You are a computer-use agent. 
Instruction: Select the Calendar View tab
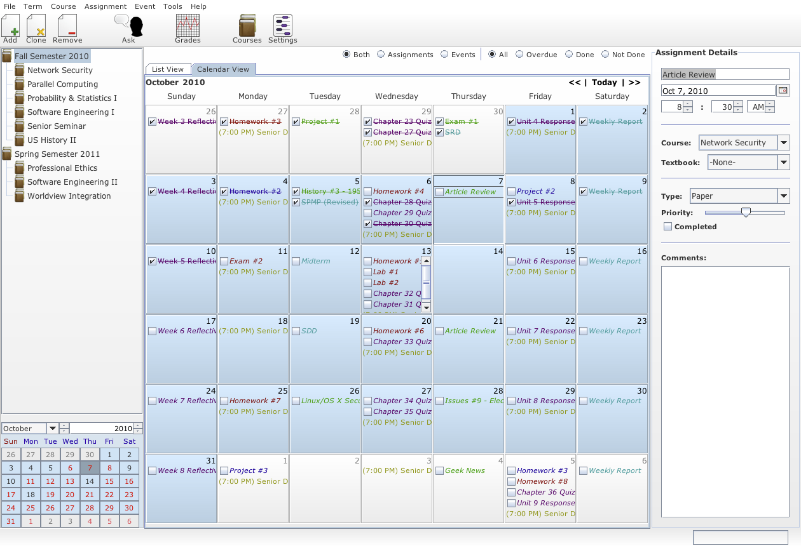pos(223,69)
